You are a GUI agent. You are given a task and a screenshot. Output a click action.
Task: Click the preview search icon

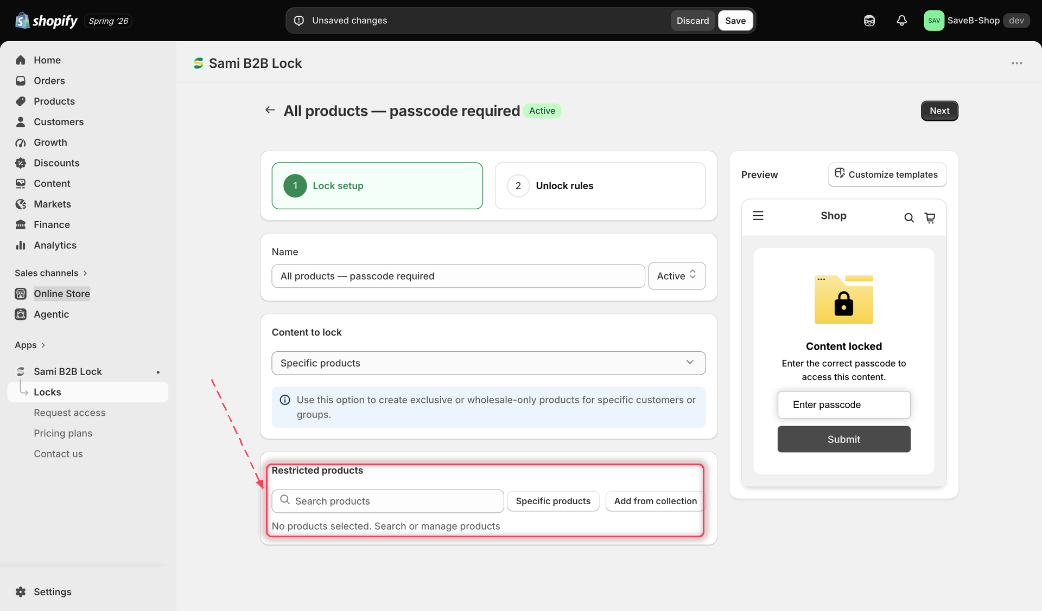tap(908, 218)
